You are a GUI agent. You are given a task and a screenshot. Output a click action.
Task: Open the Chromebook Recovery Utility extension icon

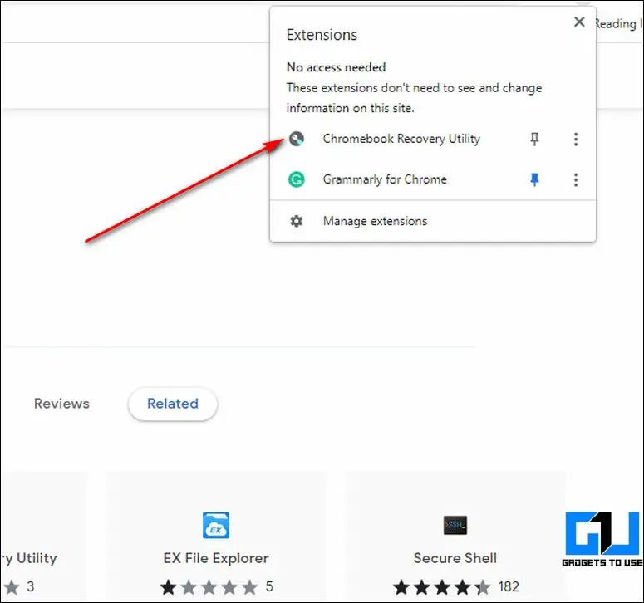click(x=296, y=139)
